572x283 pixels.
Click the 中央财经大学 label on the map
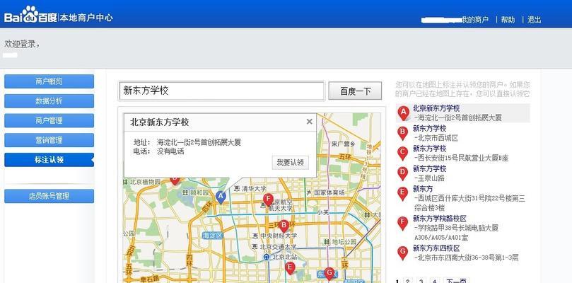click(x=279, y=236)
